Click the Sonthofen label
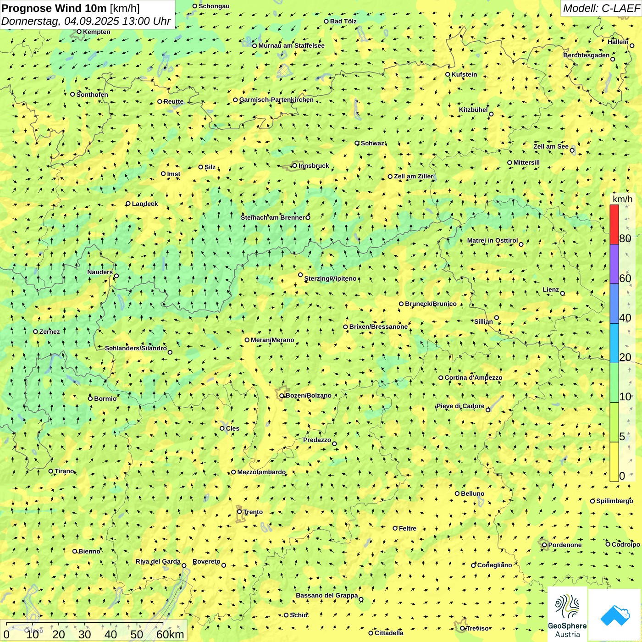 point(92,94)
